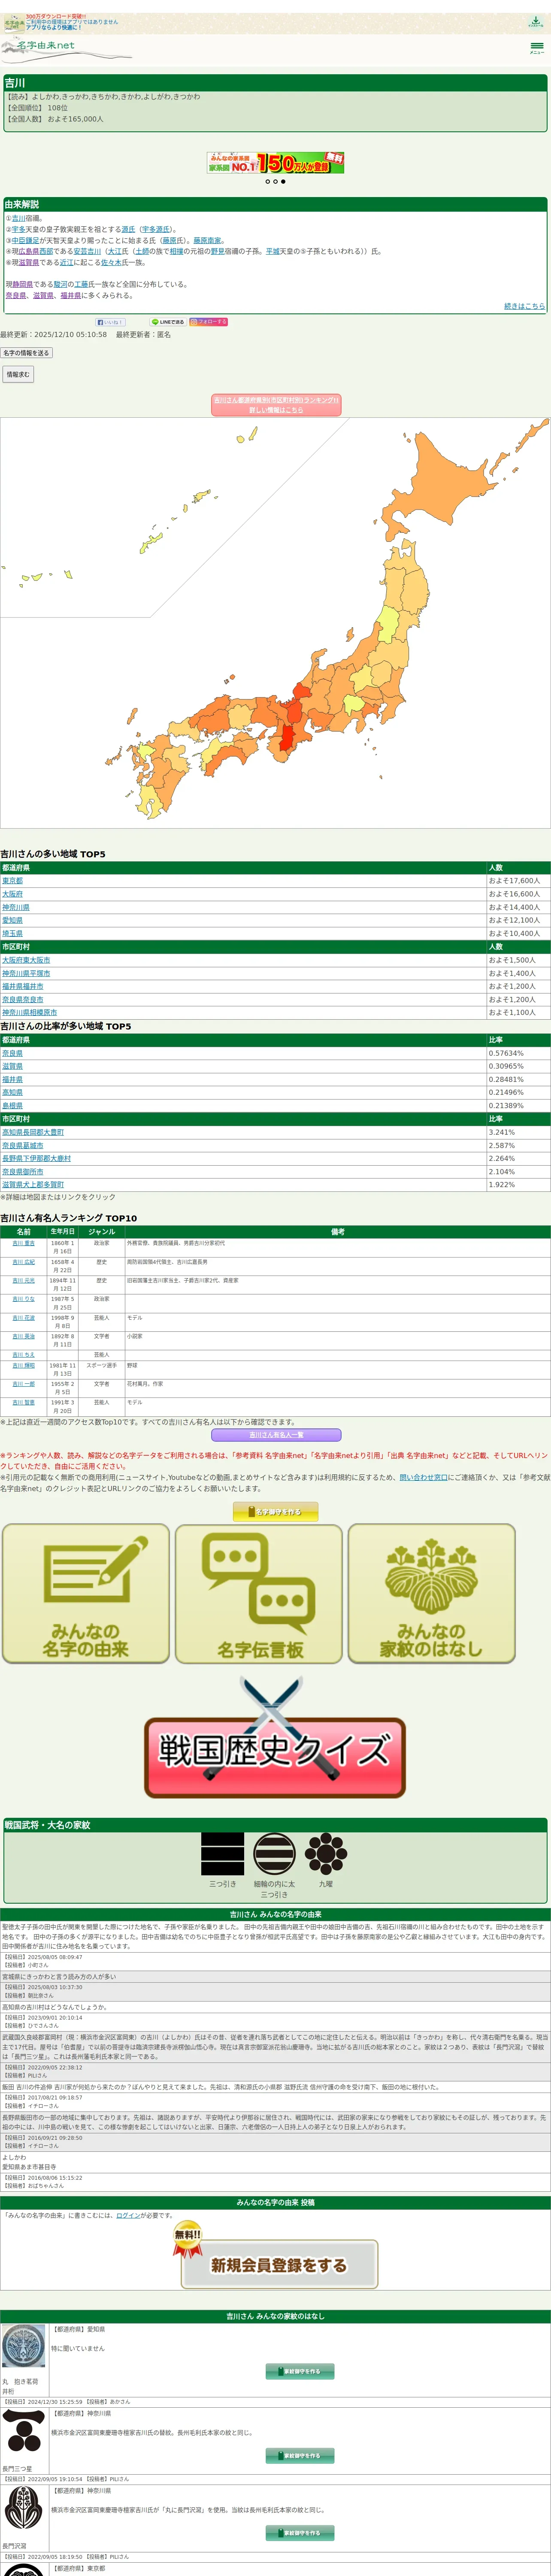Viewport: 551px width, 2576px height.
Task: Click the 情報求む button
Action: click(17, 374)
